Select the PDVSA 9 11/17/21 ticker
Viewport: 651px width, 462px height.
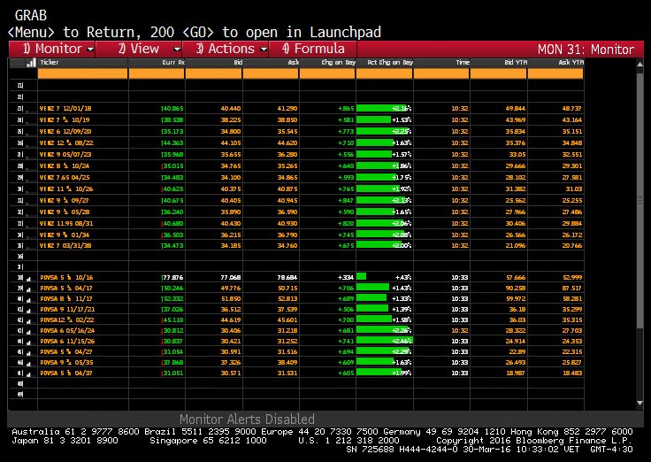click(x=67, y=310)
